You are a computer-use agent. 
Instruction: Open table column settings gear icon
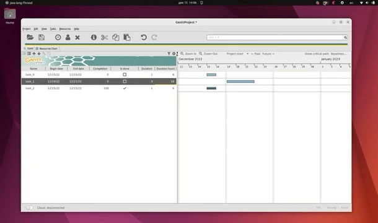pyautogui.click(x=174, y=53)
